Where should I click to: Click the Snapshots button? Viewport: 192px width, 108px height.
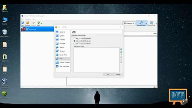tap(129, 23)
